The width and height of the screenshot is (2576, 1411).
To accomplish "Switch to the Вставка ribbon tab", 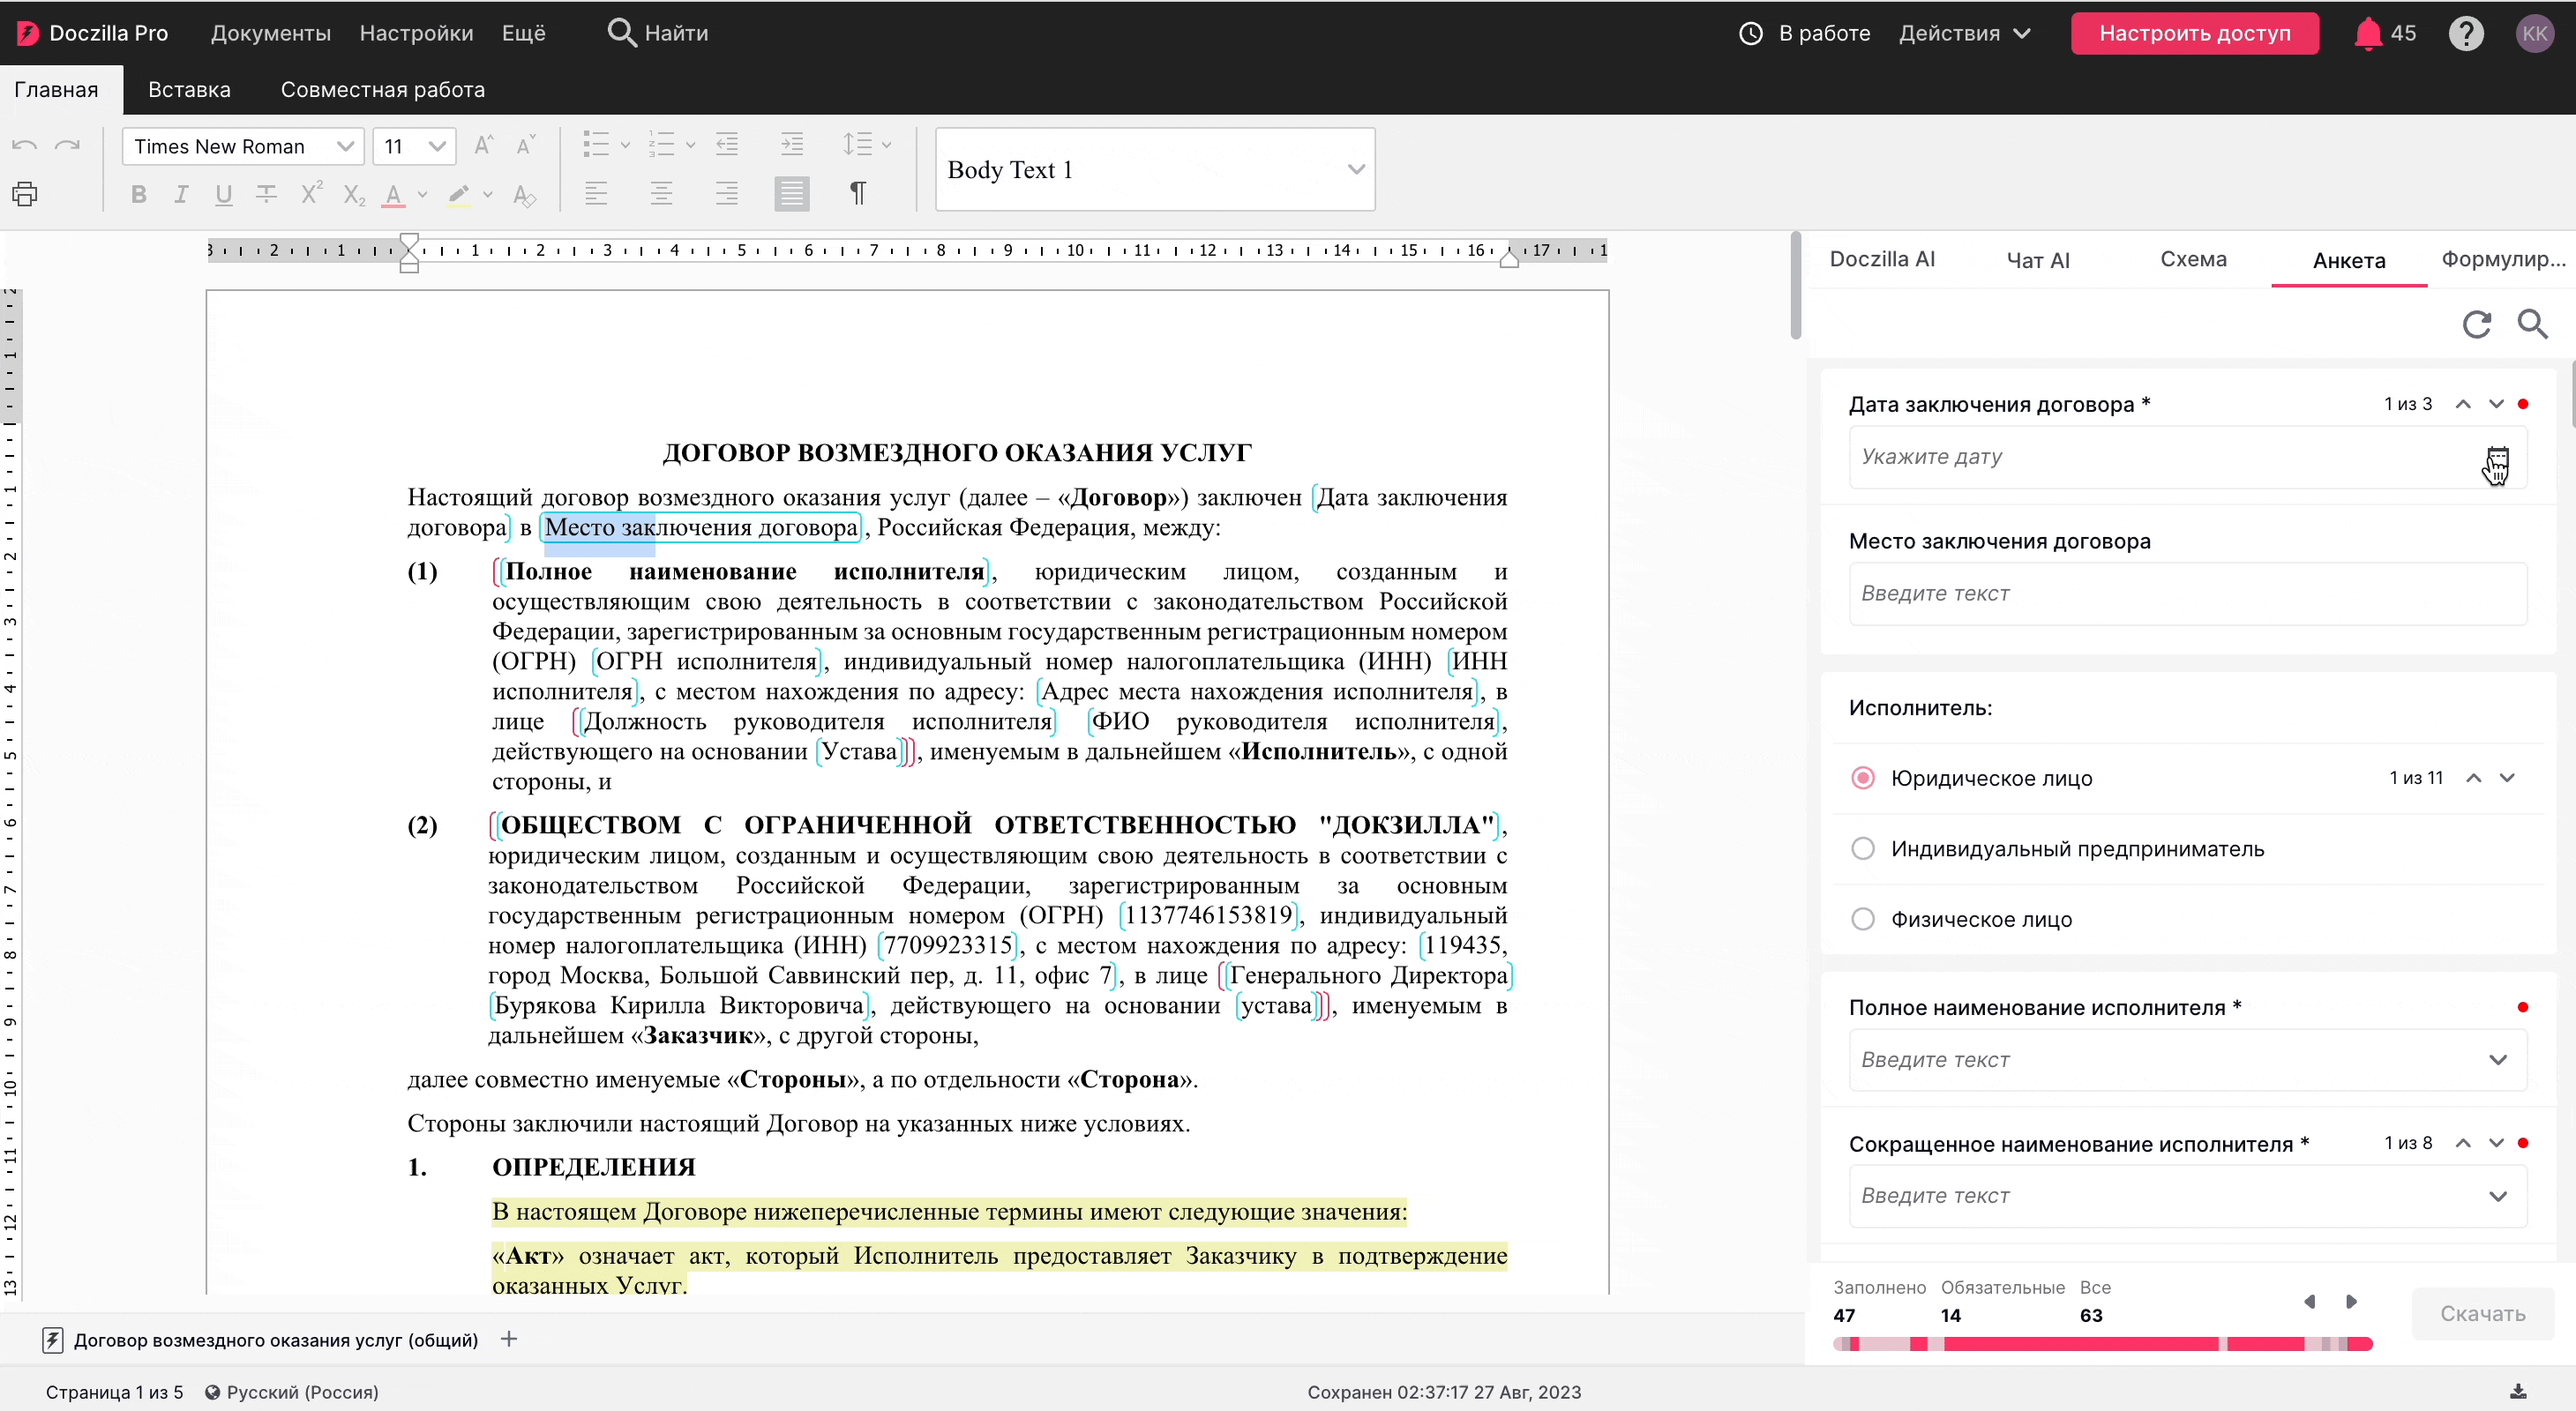I will point(189,89).
